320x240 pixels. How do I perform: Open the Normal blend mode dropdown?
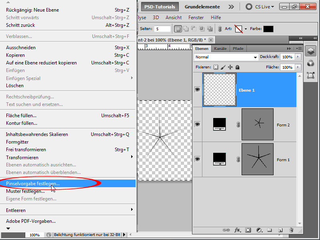click(226, 57)
